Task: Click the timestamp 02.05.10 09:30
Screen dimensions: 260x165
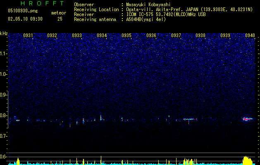Action: coord(25,19)
